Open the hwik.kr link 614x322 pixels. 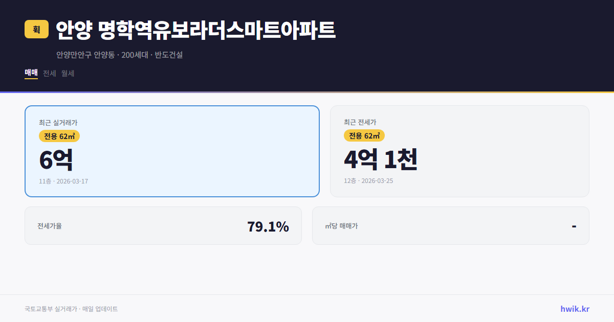pyautogui.click(x=575, y=308)
